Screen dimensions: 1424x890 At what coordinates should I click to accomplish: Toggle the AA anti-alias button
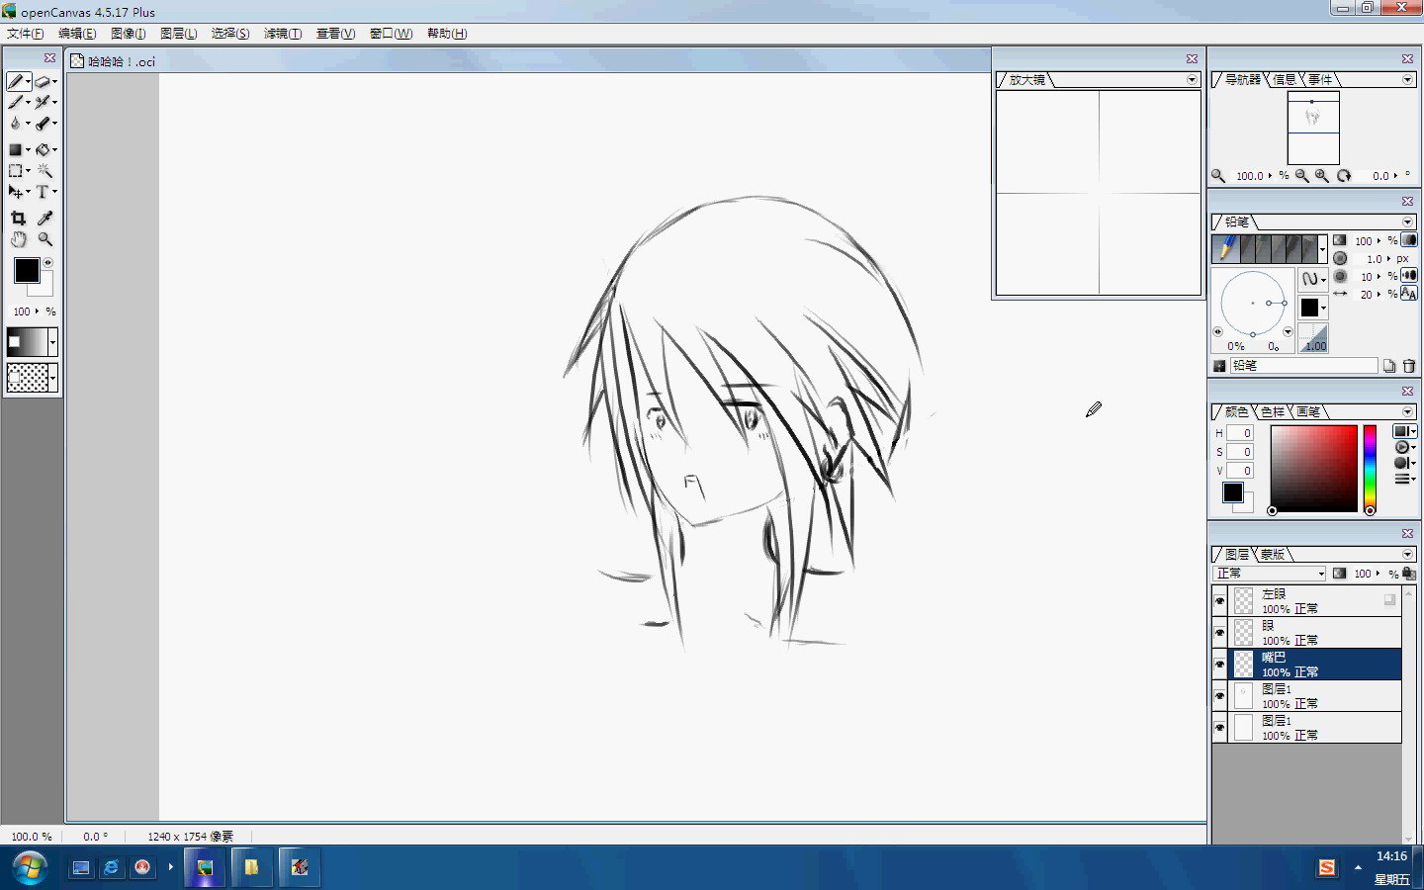(1410, 294)
